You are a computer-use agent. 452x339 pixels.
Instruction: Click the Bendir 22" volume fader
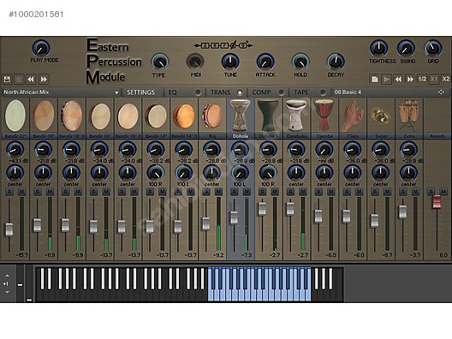(9, 229)
